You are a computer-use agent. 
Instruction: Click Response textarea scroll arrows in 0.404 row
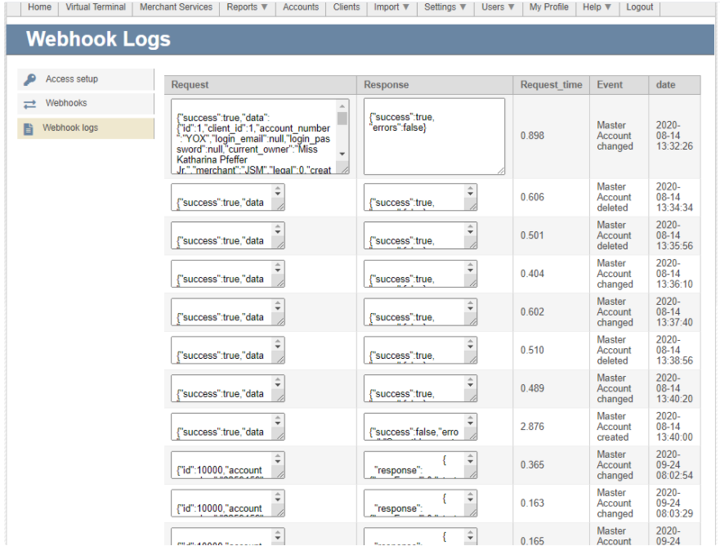coord(470,269)
